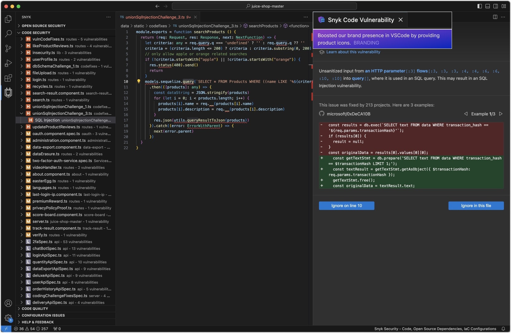This screenshot has width=511, height=333.
Task: Show next fix example arrow
Action: coord(501,114)
